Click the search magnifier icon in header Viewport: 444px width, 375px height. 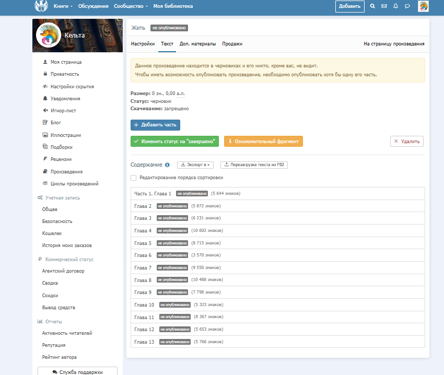pyautogui.click(x=372, y=6)
